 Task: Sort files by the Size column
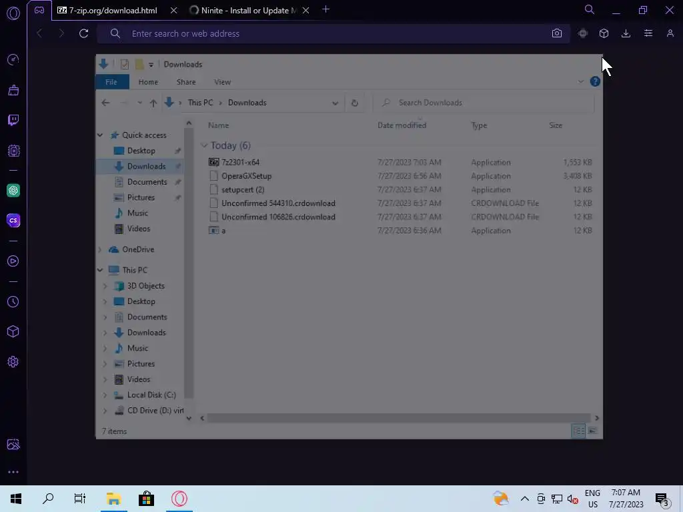click(556, 125)
